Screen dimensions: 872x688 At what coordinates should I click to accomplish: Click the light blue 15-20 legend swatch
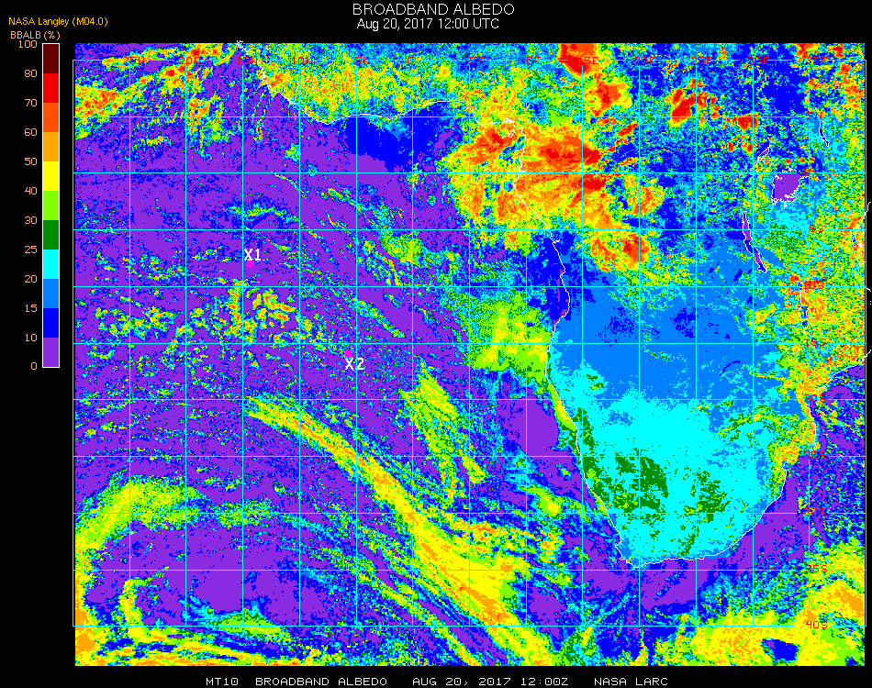pyautogui.click(x=50, y=294)
